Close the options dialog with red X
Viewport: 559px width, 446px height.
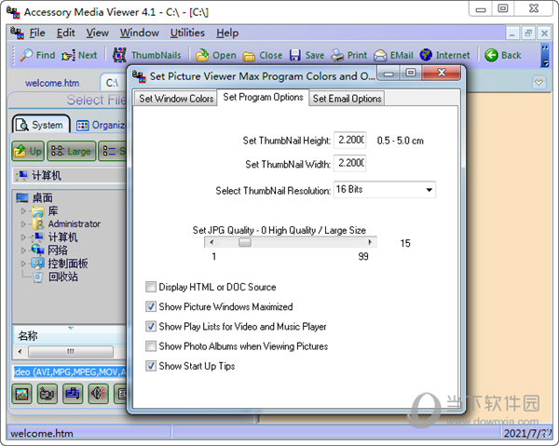point(442,73)
